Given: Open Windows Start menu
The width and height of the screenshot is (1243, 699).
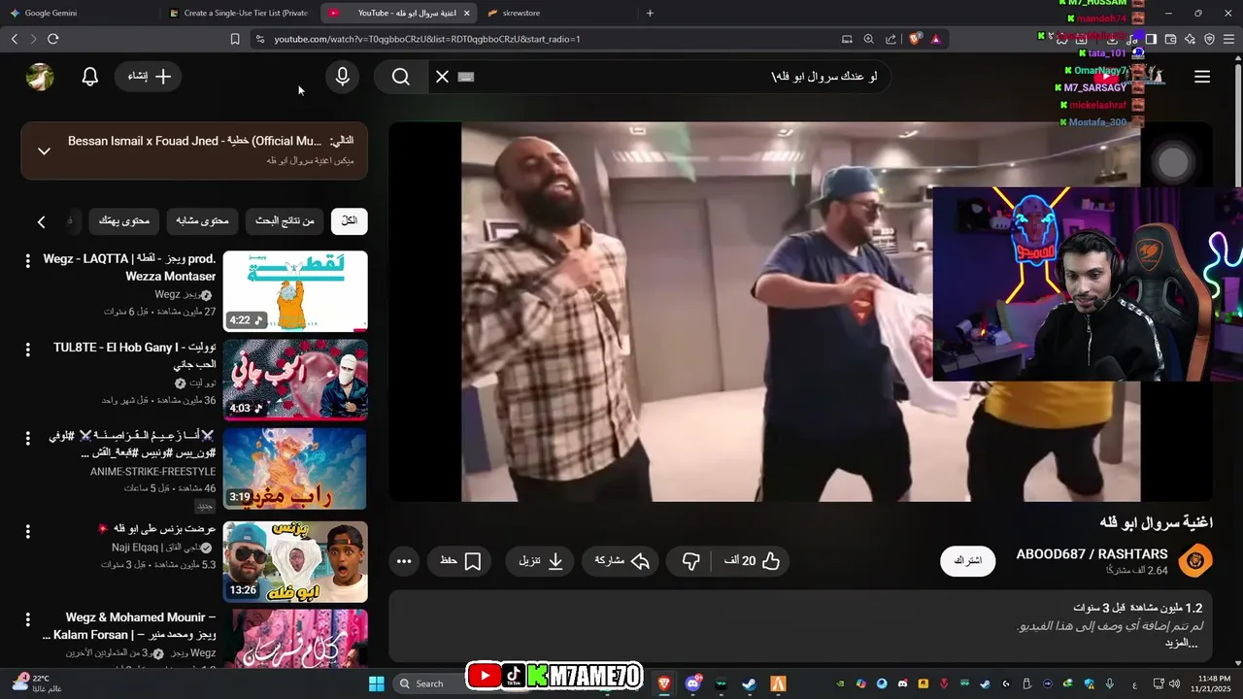Looking at the screenshot, I should pyautogui.click(x=377, y=683).
